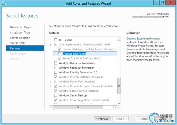Tick the TFTP Client checkbox
This screenshot has height=125, width=177.
(x=56, y=40)
